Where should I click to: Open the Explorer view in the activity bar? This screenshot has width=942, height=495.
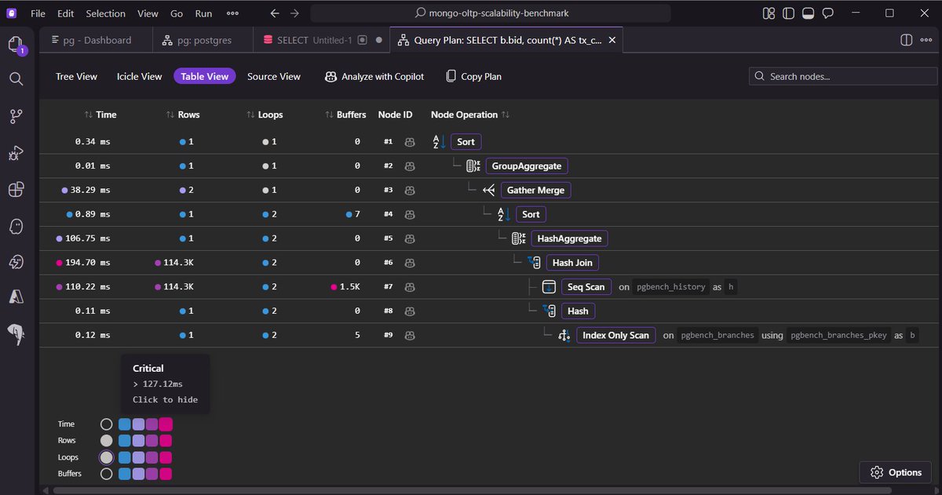[x=16, y=45]
